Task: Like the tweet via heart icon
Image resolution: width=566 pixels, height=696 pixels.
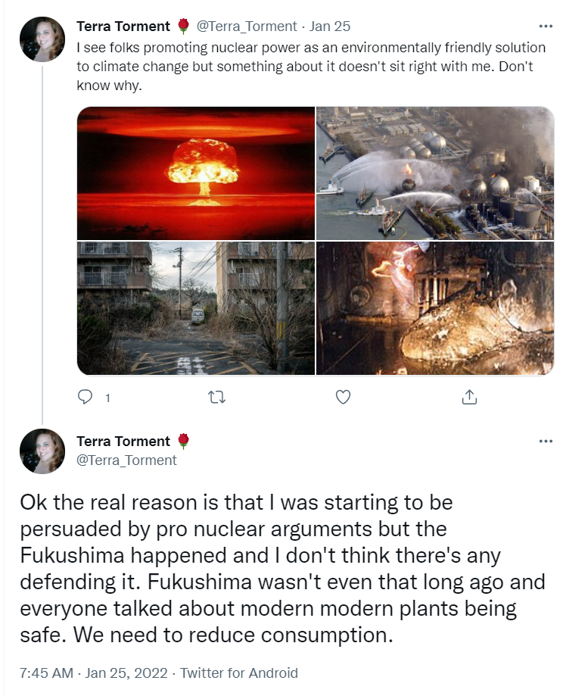Action: click(x=343, y=397)
